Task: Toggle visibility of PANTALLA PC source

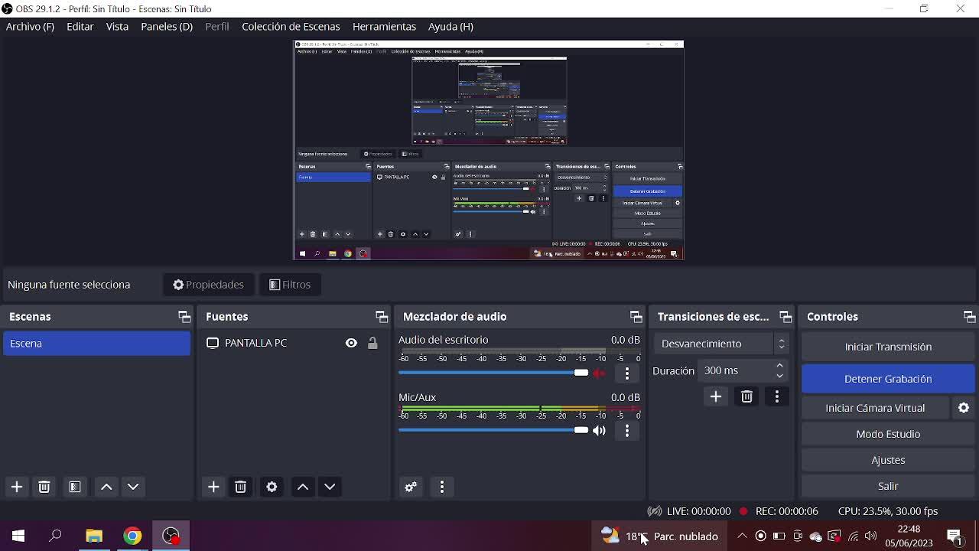Action: 351,343
